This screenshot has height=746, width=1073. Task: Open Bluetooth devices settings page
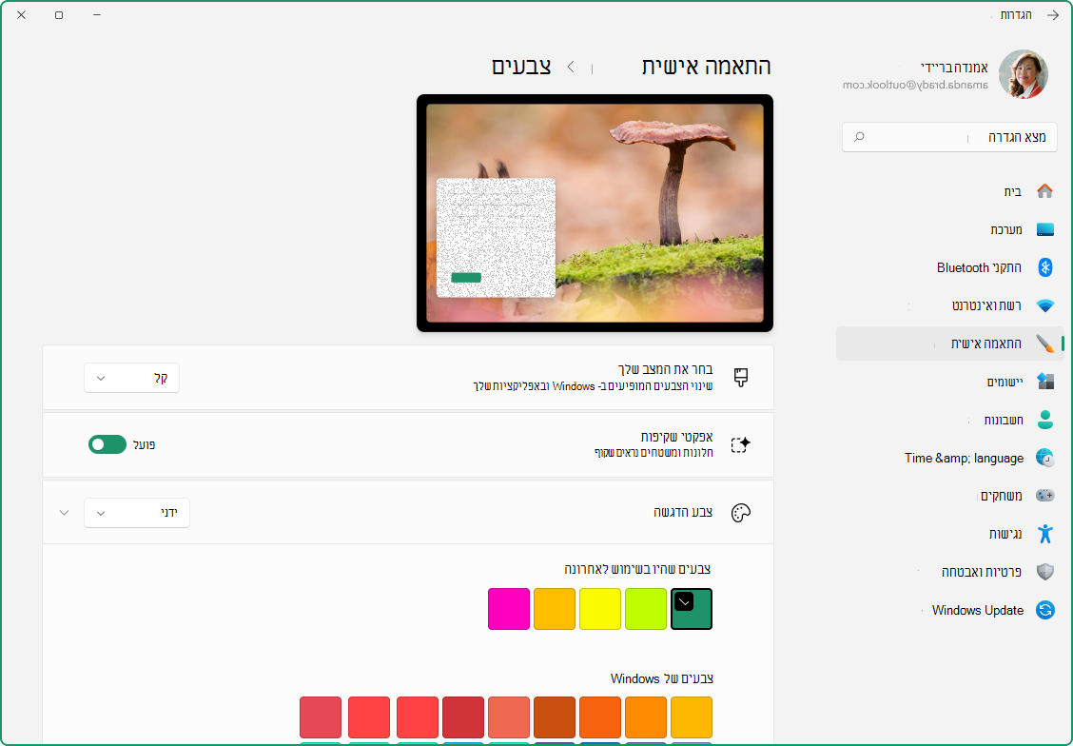[x=950, y=267]
